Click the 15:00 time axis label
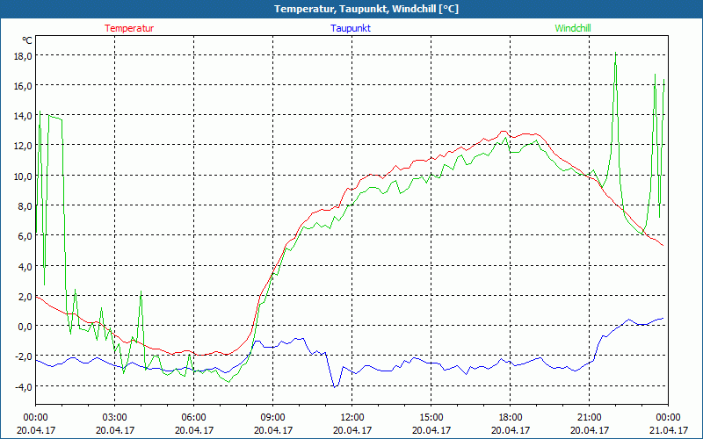 tap(431, 418)
